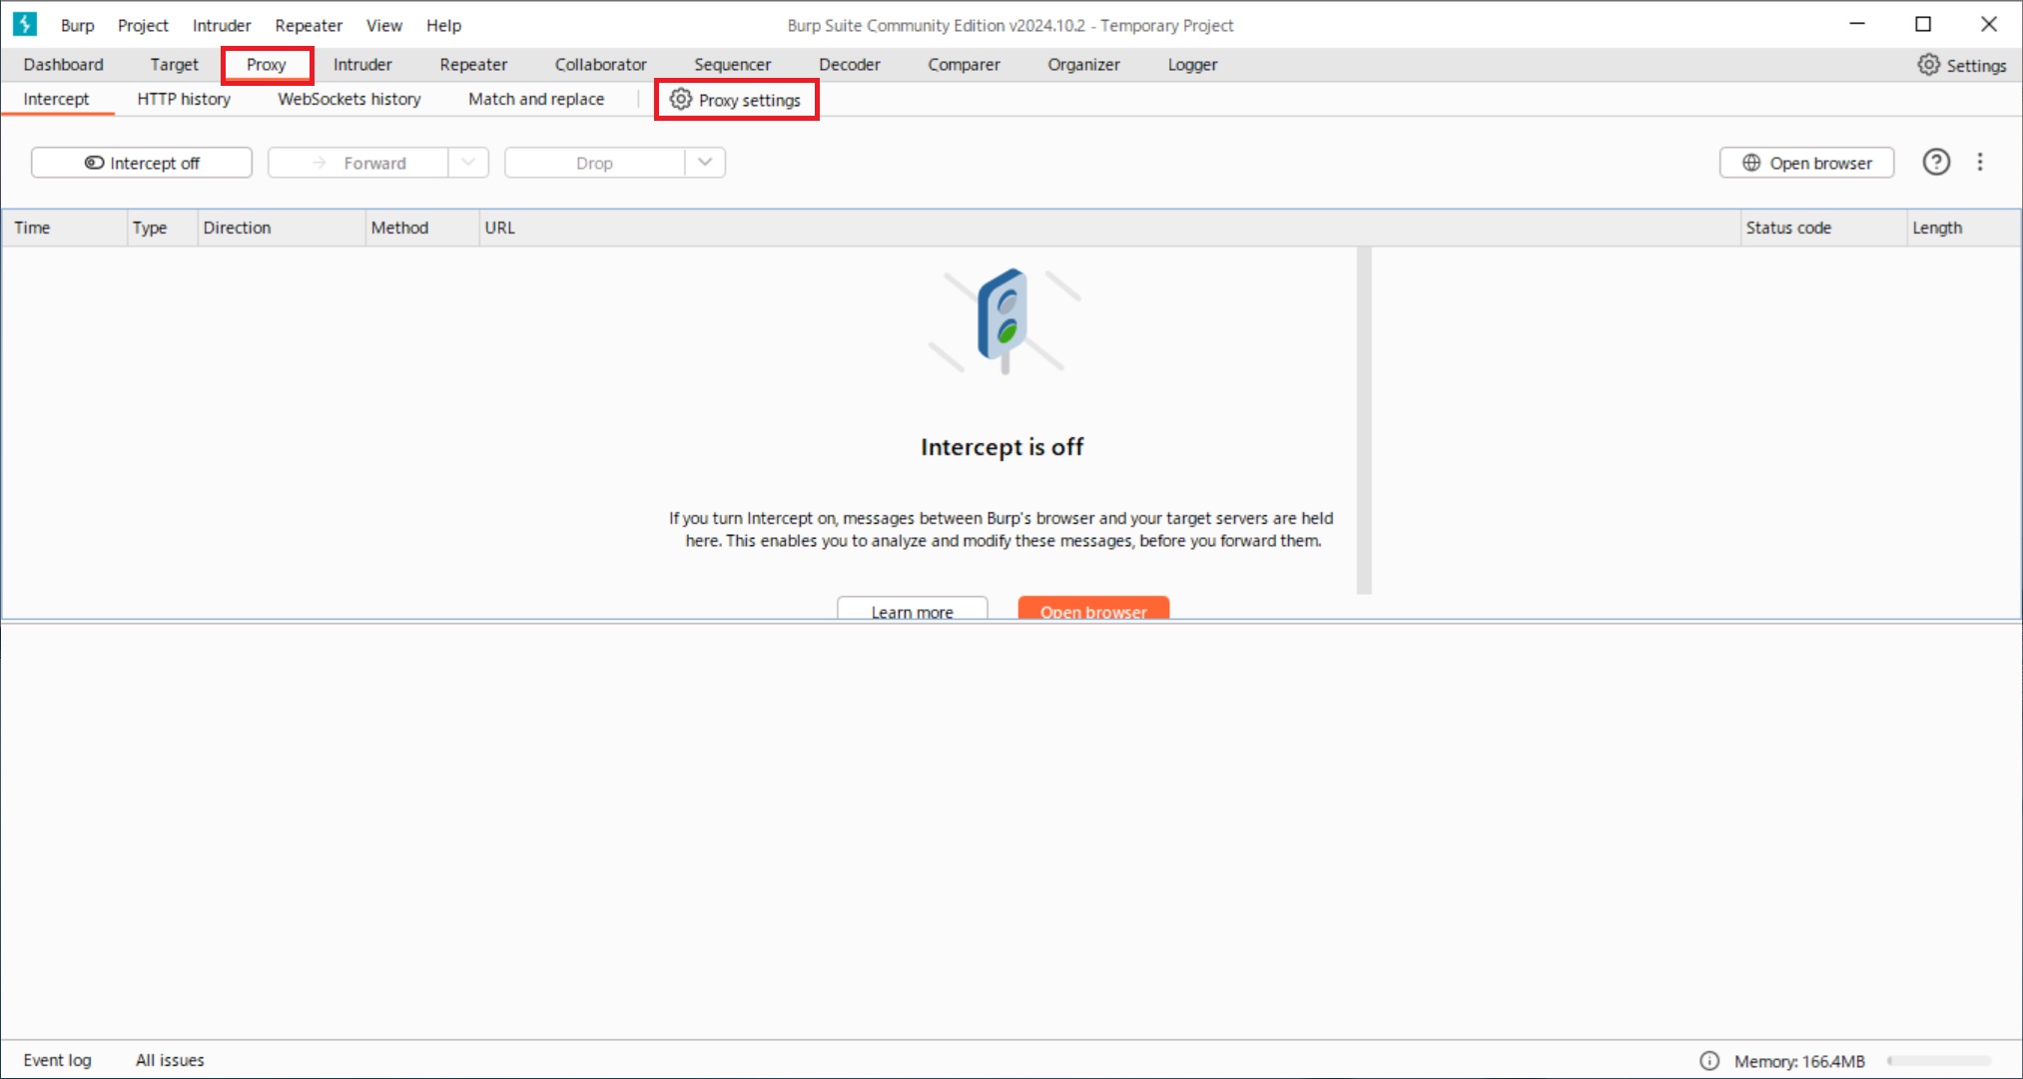Open the Settings gear at top right
The width and height of the screenshot is (2023, 1079).
[1961, 65]
